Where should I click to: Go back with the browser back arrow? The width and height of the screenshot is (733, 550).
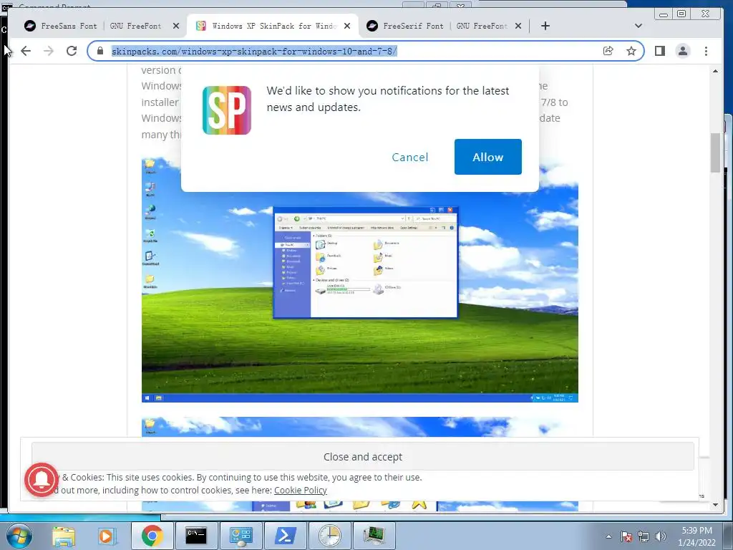[x=26, y=51]
